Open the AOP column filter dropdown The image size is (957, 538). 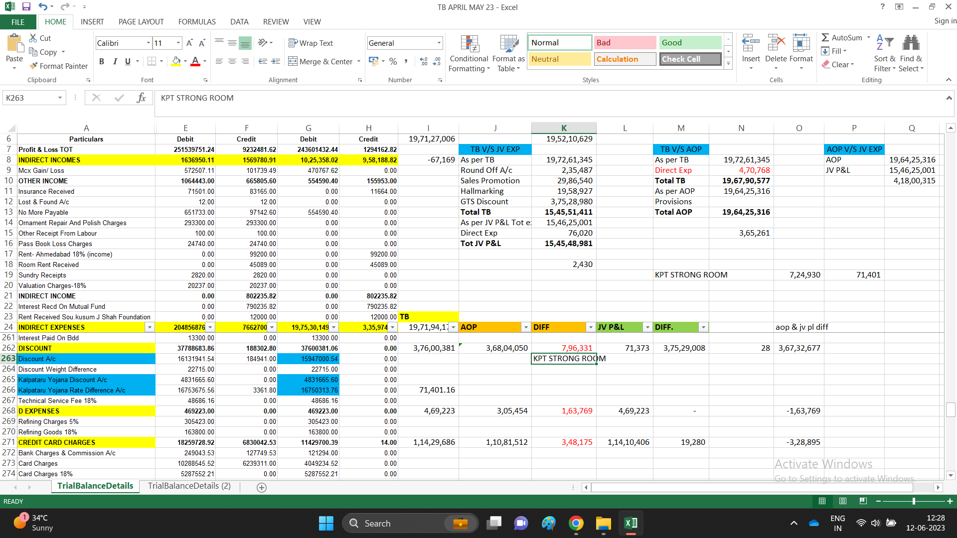pos(525,327)
